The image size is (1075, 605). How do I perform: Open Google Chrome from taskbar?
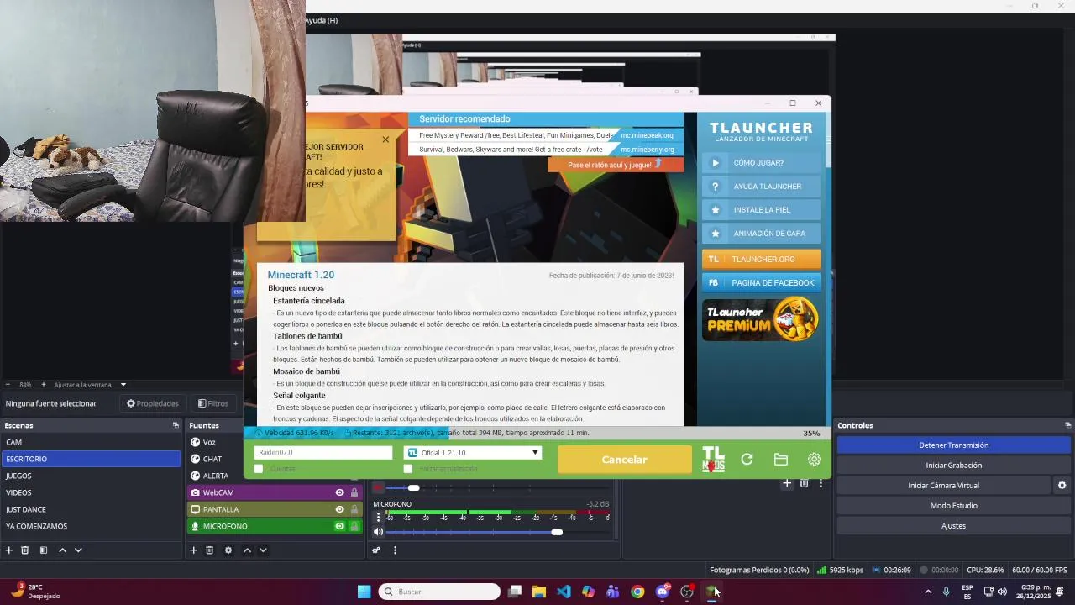(637, 592)
